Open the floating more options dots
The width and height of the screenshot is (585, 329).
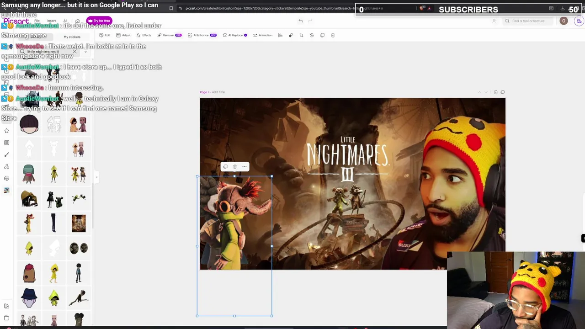point(245,167)
